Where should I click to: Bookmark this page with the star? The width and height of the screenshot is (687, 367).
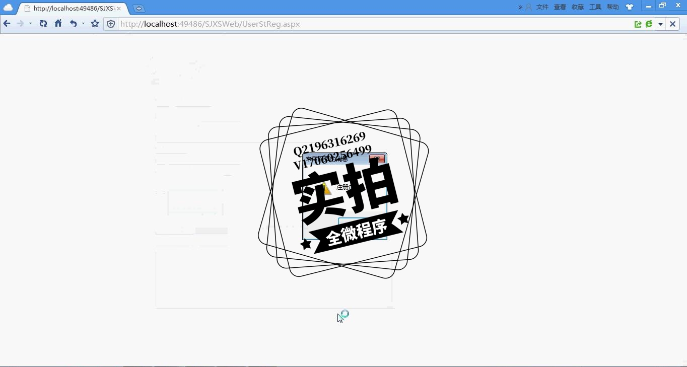(95, 24)
